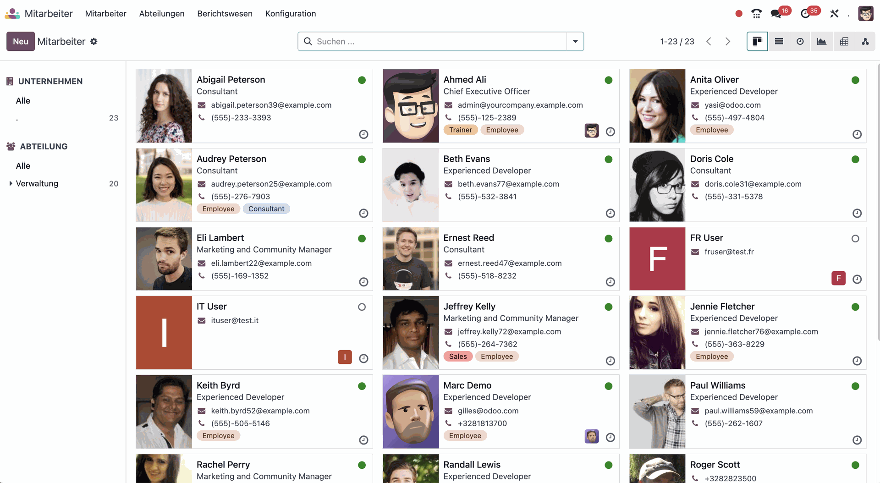Image resolution: width=880 pixels, height=483 pixels.
Task: Expand the Verwaltung department tree
Action: tap(11, 183)
